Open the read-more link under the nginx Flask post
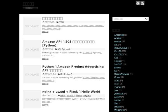The height and width of the screenshot is (112, 168). [45, 105]
